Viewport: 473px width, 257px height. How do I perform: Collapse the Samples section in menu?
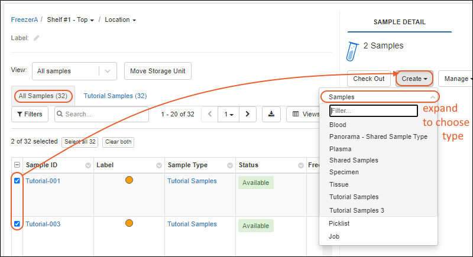click(432, 97)
